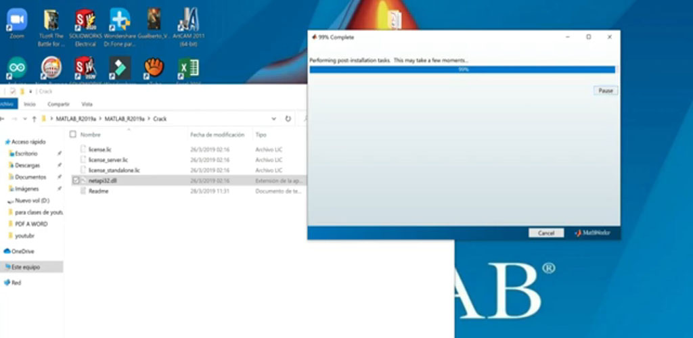
Task: Go back in File Explorer navigation
Action: point(3,119)
